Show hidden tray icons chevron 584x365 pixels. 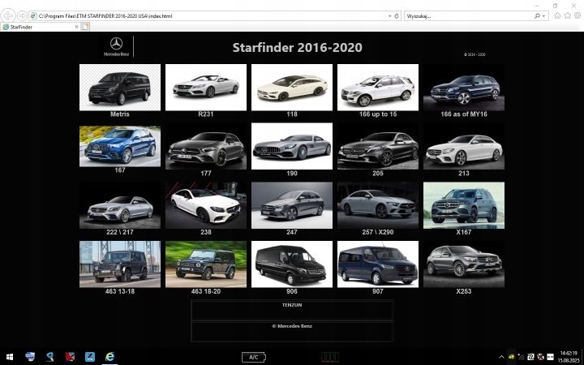coord(501,357)
